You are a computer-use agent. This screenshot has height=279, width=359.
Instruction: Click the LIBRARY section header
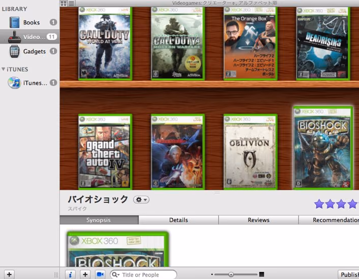coord(14,9)
